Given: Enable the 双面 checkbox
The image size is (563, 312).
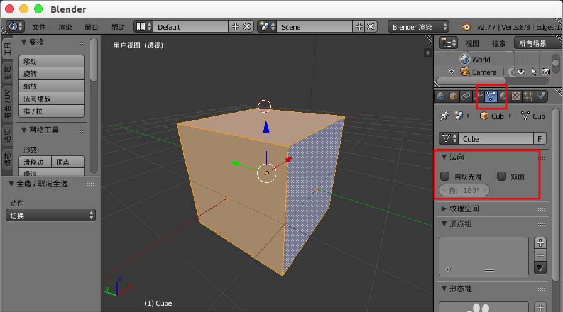Looking at the screenshot, I should (x=501, y=176).
